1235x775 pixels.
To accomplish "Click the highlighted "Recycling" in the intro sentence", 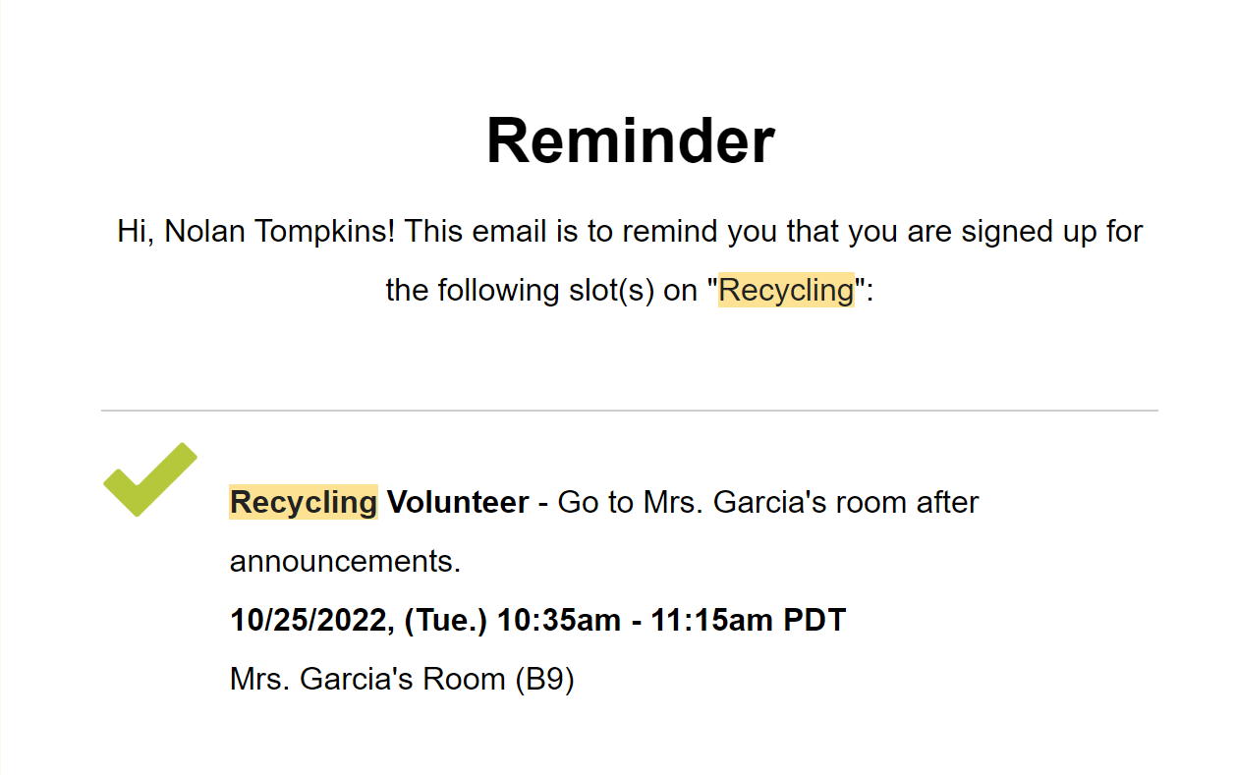I will (x=786, y=290).
